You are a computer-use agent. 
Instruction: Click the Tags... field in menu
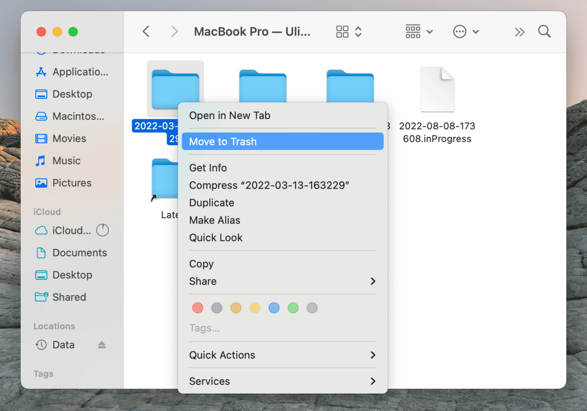pyautogui.click(x=204, y=329)
